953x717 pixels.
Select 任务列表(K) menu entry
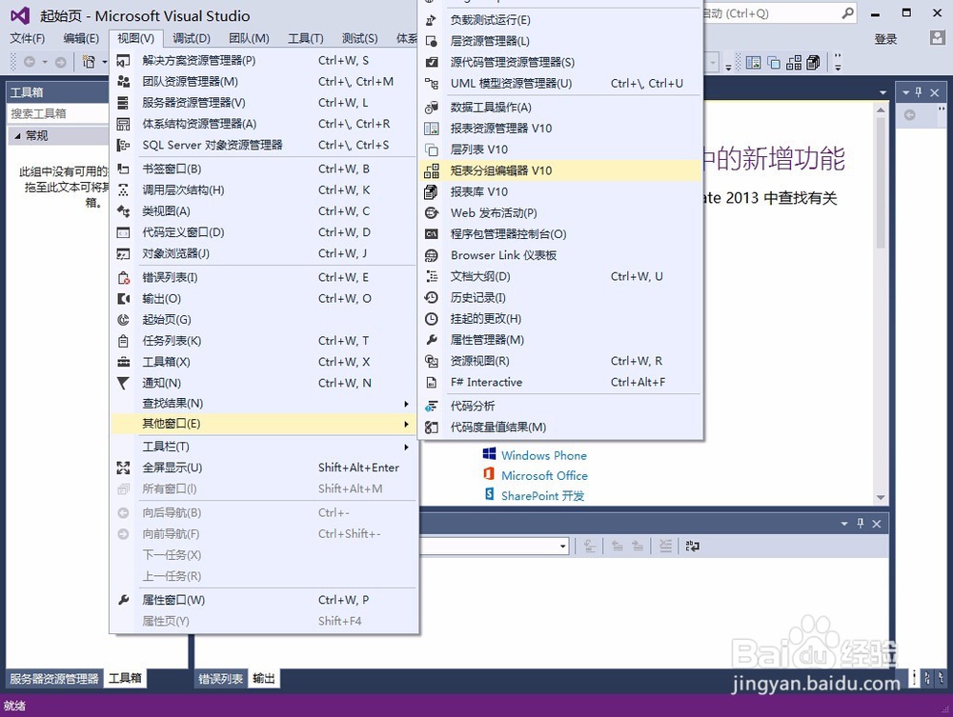[263, 341]
